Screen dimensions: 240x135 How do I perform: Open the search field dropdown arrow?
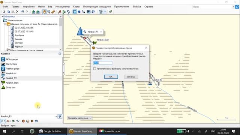233,7
